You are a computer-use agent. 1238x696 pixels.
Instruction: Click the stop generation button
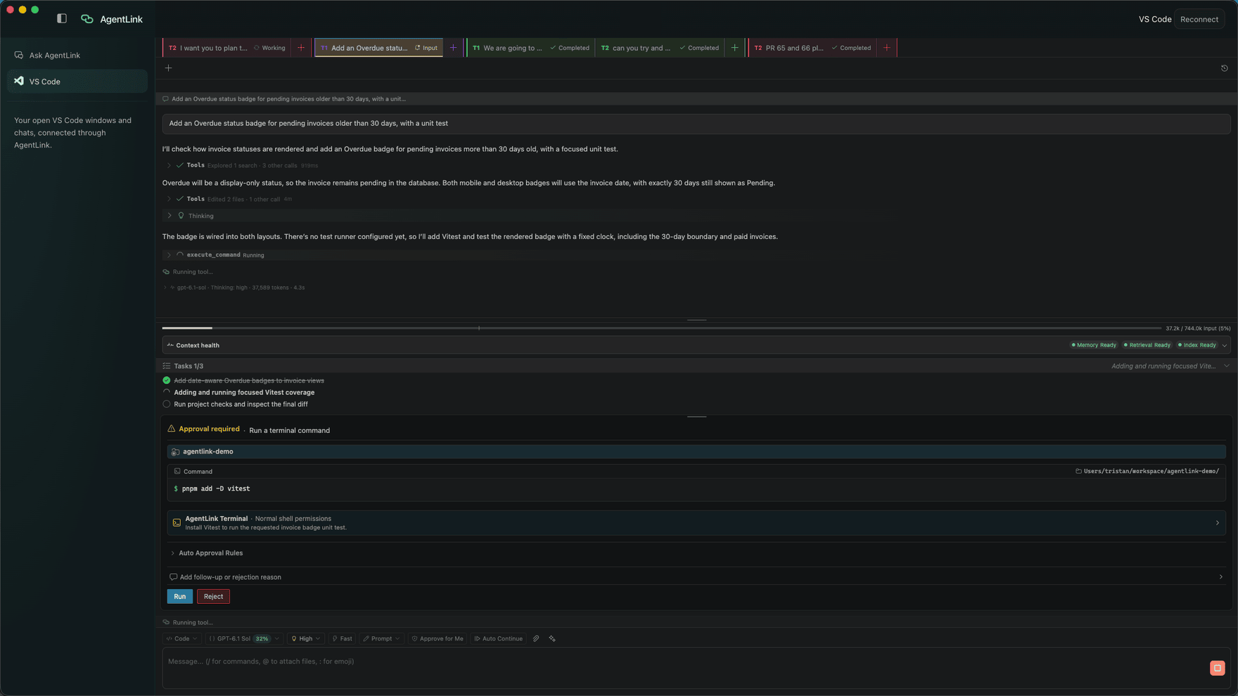(x=1218, y=668)
